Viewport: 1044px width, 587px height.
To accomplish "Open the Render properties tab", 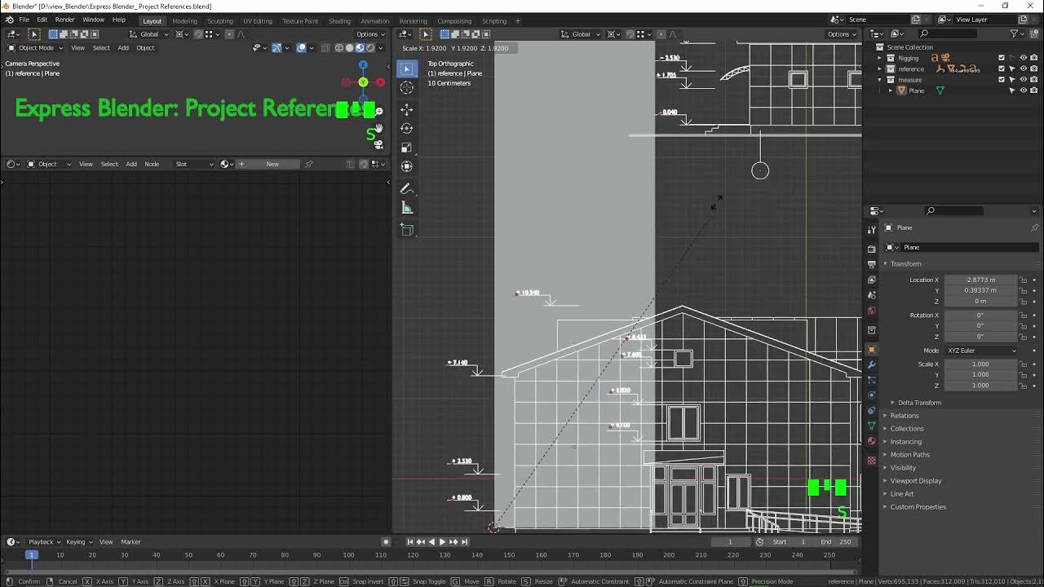I will click(x=872, y=249).
